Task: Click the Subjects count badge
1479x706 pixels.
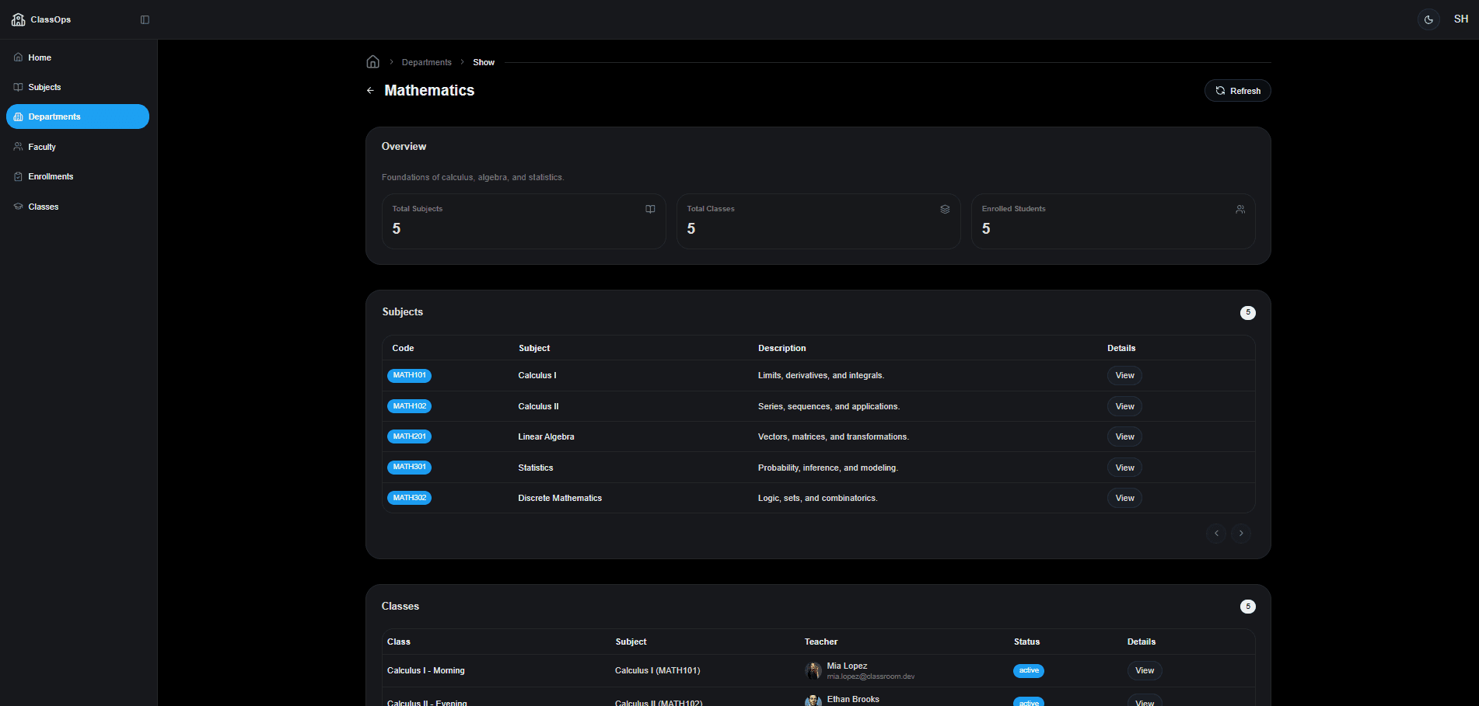Action: click(x=1248, y=312)
